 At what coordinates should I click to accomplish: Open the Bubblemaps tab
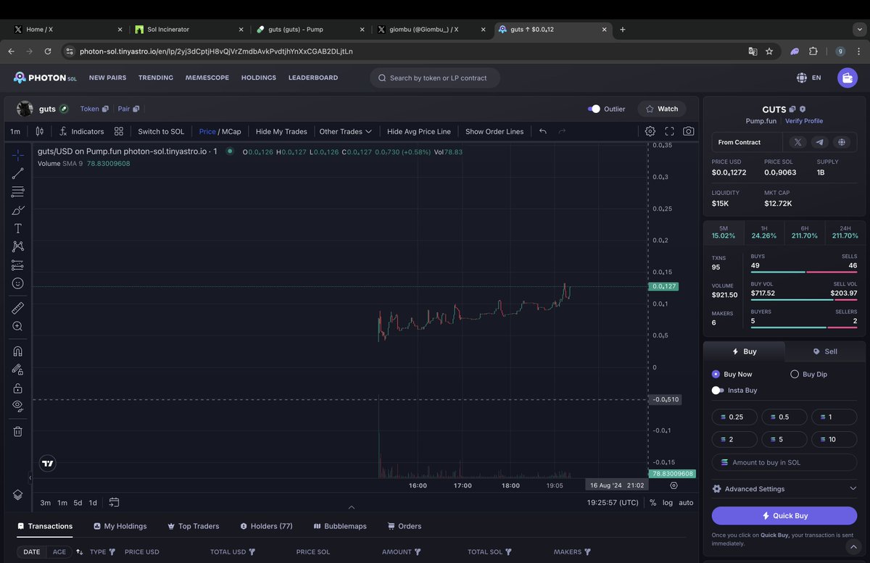coord(340,526)
